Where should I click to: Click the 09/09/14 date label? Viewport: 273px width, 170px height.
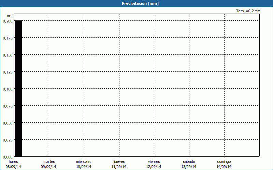48,167
